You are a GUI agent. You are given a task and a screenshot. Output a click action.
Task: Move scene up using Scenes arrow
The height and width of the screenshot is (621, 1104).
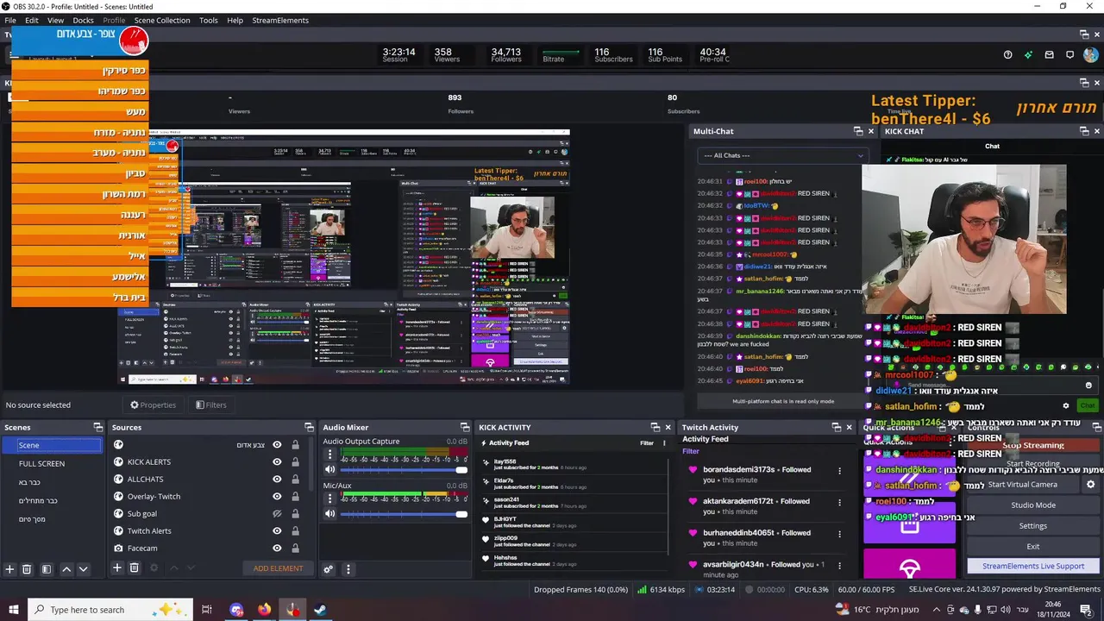66,569
